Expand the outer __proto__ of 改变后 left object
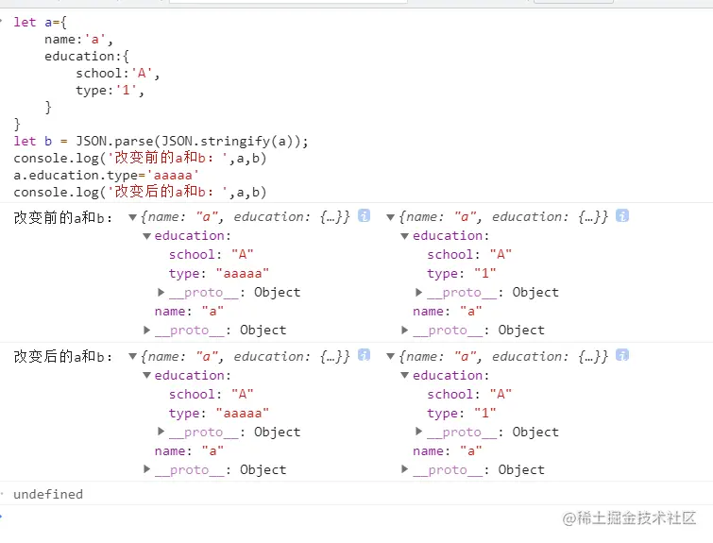 (x=147, y=469)
